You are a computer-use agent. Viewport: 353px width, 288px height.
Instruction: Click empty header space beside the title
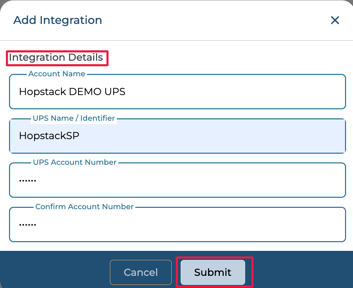[208, 20]
